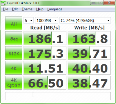Click the empty comment text box

pos(58,96)
